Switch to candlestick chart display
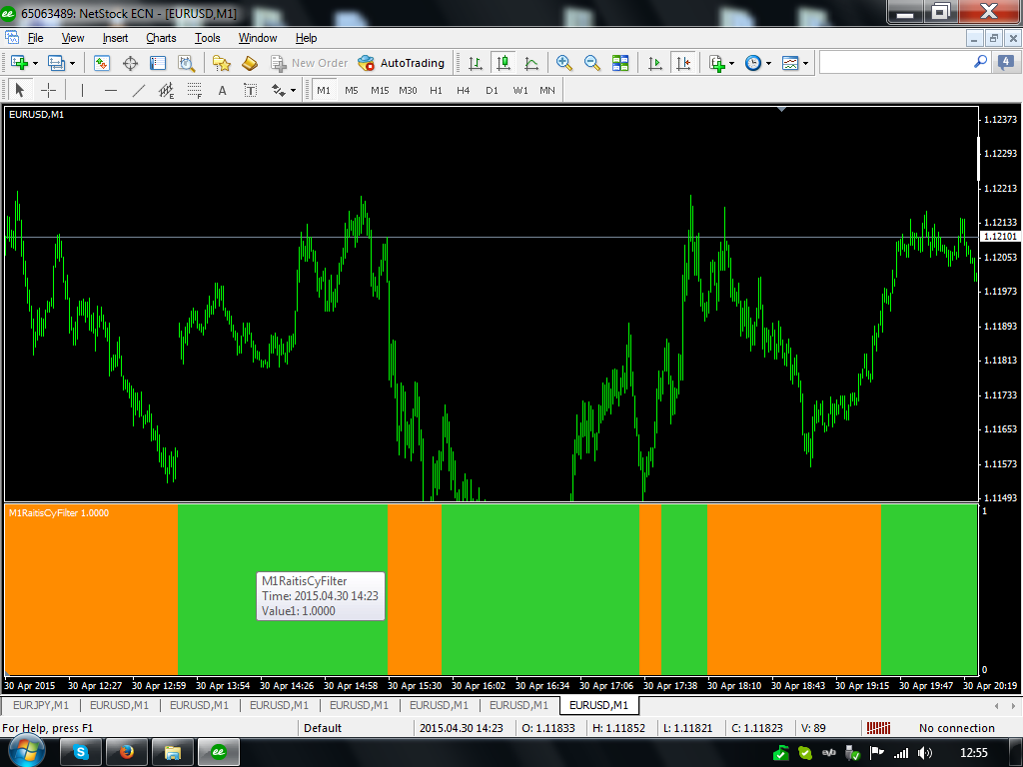The height and width of the screenshot is (767, 1023). (x=504, y=63)
